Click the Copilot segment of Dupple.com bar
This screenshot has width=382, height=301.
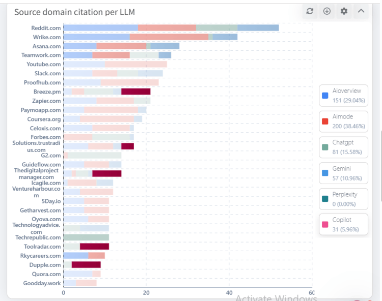86,265
